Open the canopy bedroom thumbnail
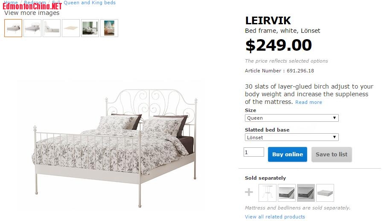Screen dimensions: 384x221 tap(109, 28)
